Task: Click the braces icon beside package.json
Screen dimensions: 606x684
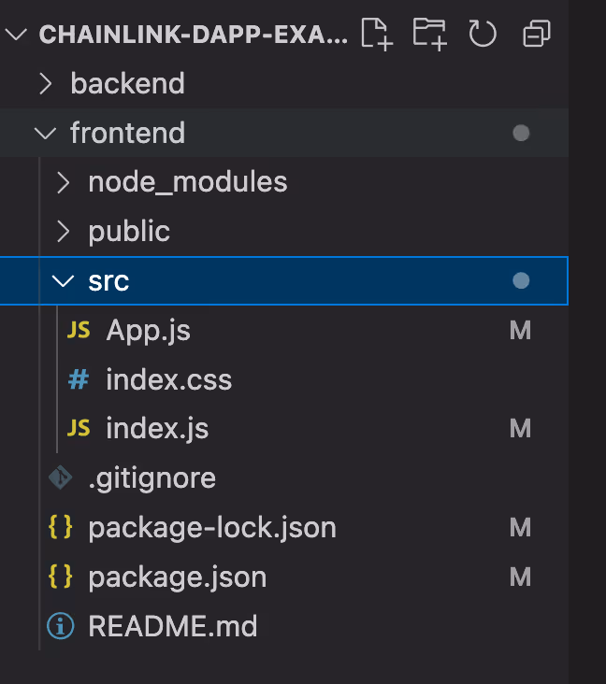Action: pyautogui.click(x=60, y=577)
